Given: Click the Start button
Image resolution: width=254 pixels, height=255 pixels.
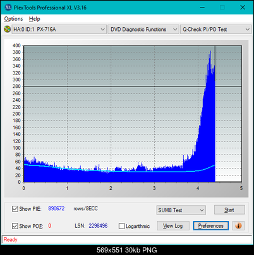Looking at the screenshot, I should click(229, 210).
